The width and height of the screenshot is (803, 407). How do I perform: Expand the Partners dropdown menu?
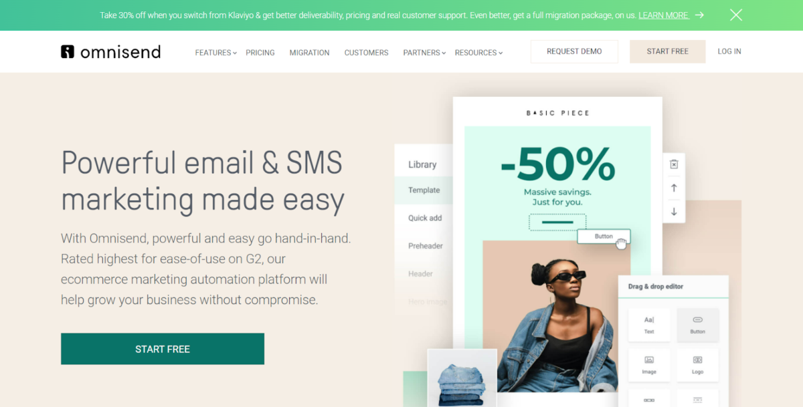click(424, 53)
